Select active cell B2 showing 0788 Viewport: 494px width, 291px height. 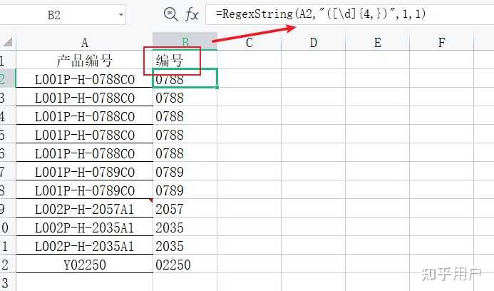tap(185, 78)
